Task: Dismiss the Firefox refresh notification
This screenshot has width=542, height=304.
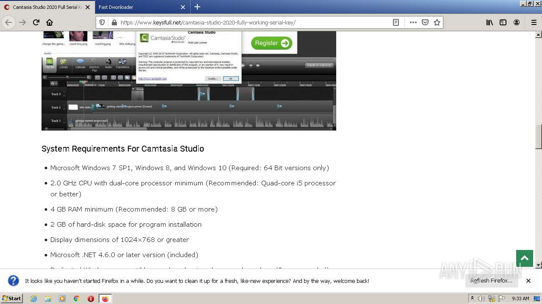Action: pyautogui.click(x=528, y=281)
